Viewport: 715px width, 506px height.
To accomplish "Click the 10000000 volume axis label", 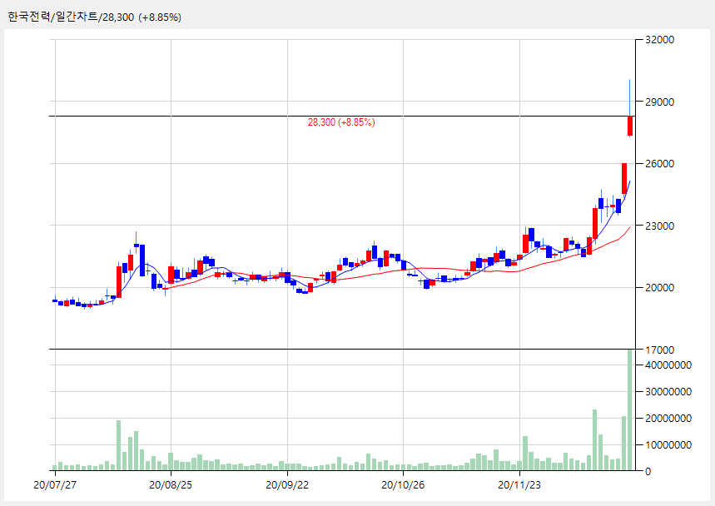I will (x=668, y=444).
